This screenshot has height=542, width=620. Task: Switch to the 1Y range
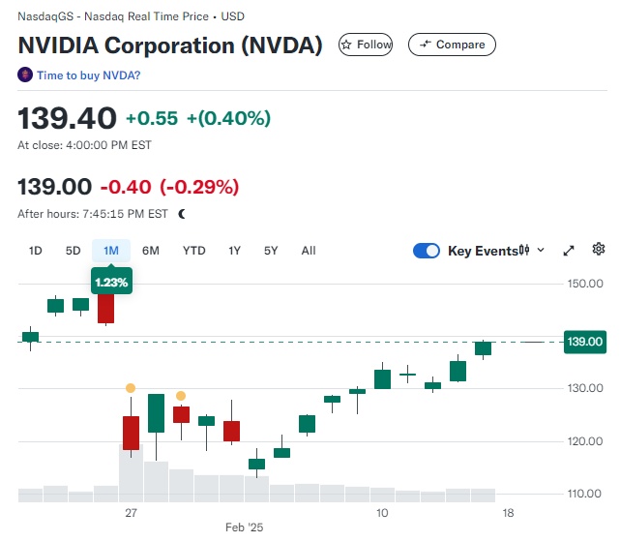coord(234,251)
